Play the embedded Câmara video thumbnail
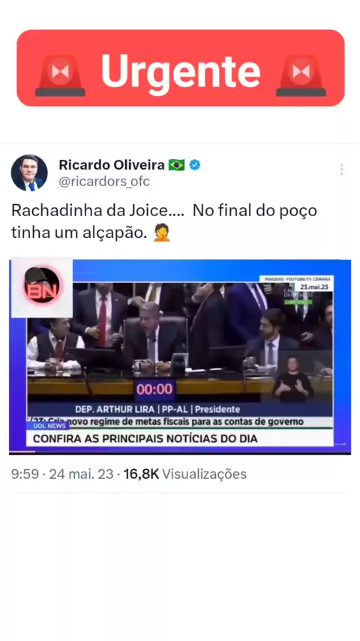Image resolution: width=360 pixels, height=641 pixels. [180, 356]
